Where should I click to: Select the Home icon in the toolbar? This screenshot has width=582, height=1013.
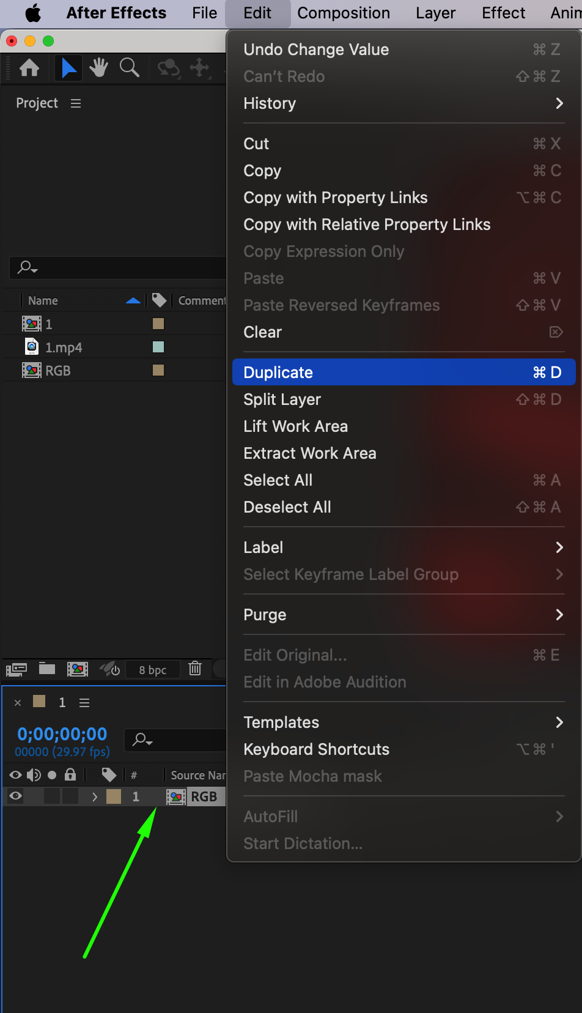[x=29, y=68]
